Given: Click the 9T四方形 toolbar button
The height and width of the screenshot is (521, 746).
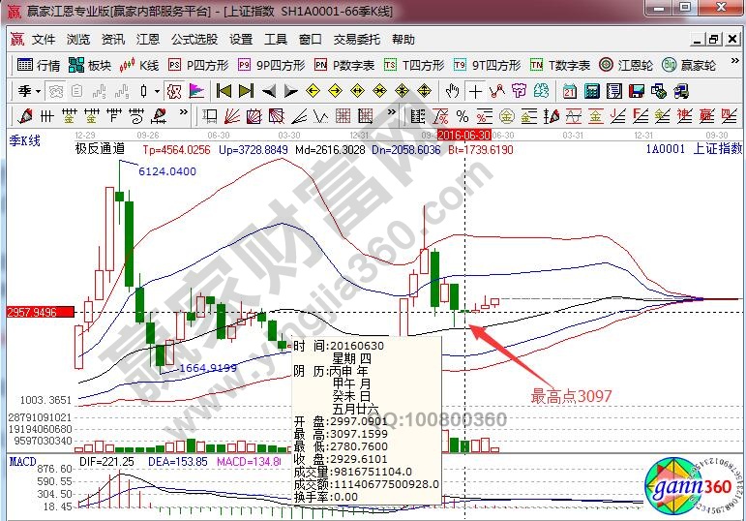Looking at the screenshot, I should [488, 66].
